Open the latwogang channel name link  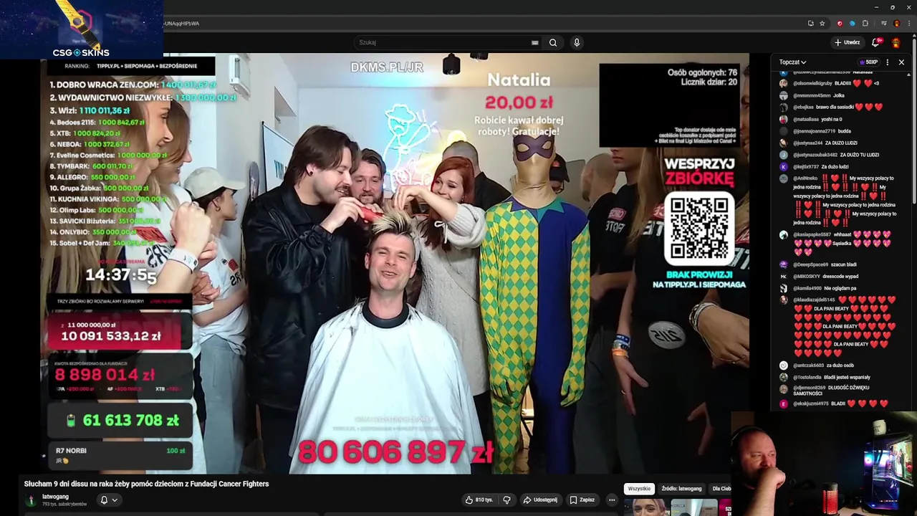point(55,497)
